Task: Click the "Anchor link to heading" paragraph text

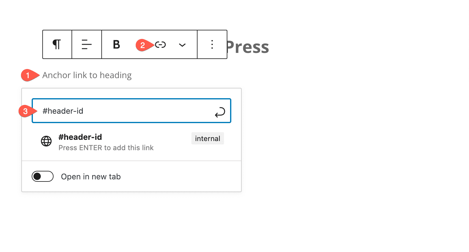Action: coord(87,75)
